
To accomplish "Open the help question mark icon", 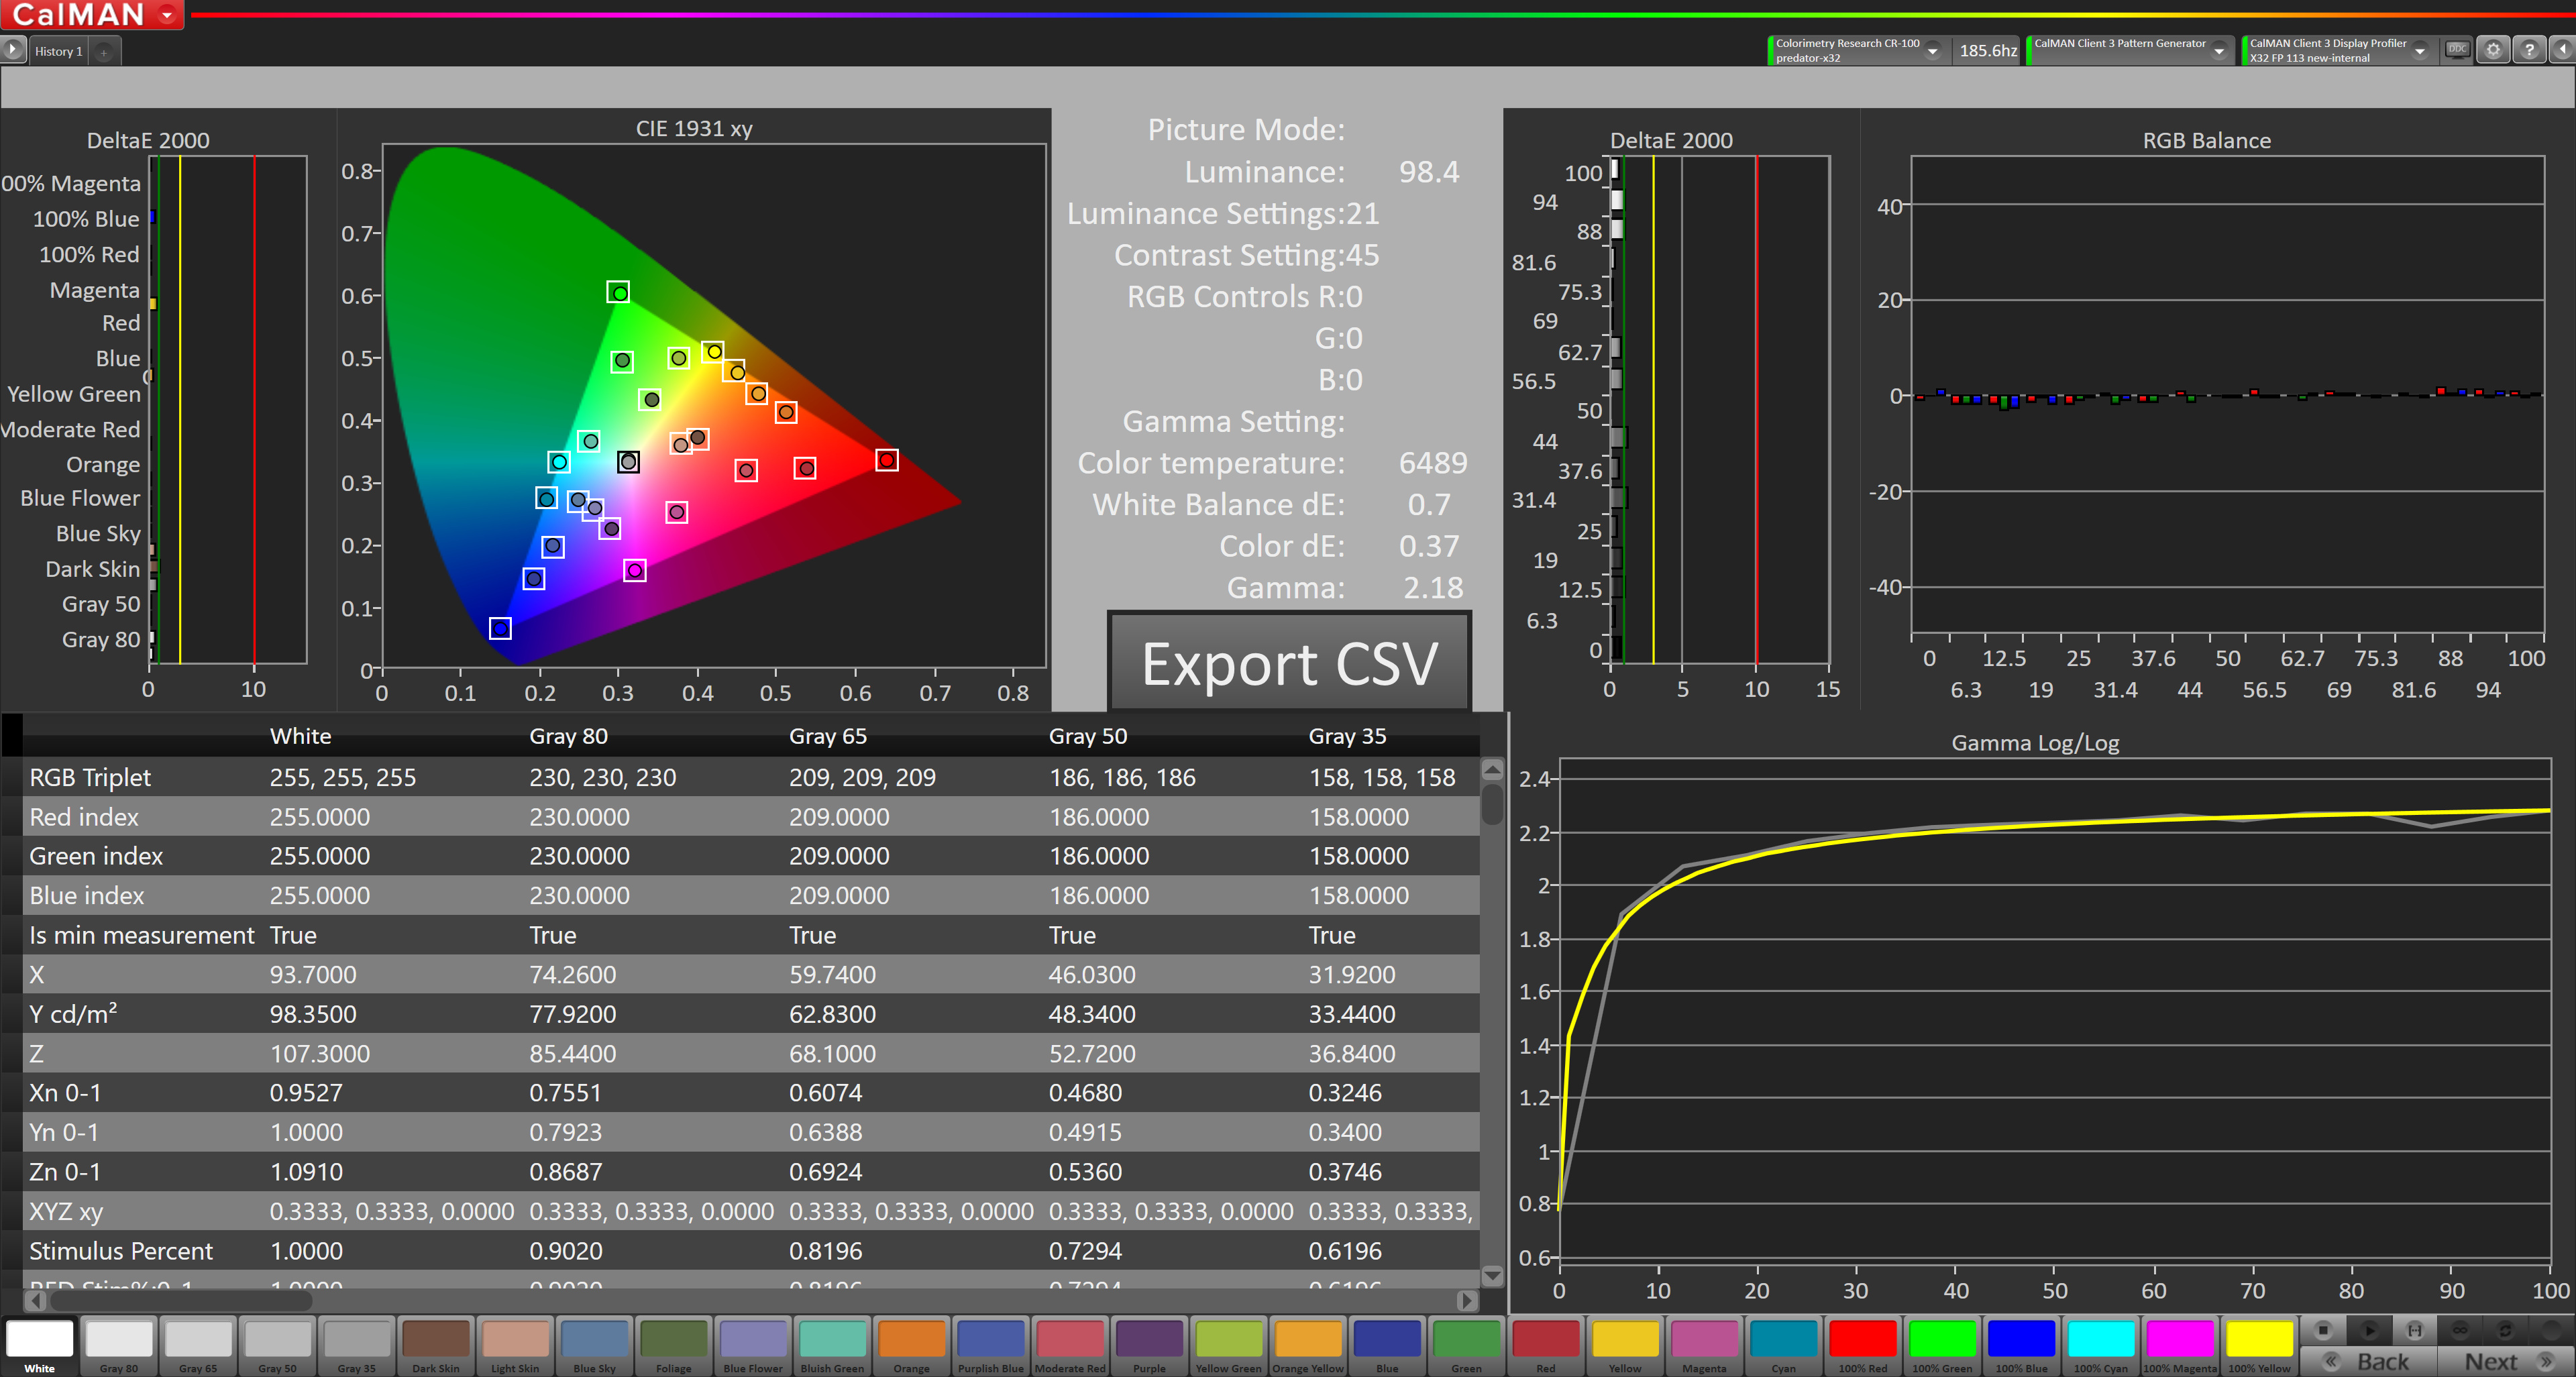I will click(2529, 49).
